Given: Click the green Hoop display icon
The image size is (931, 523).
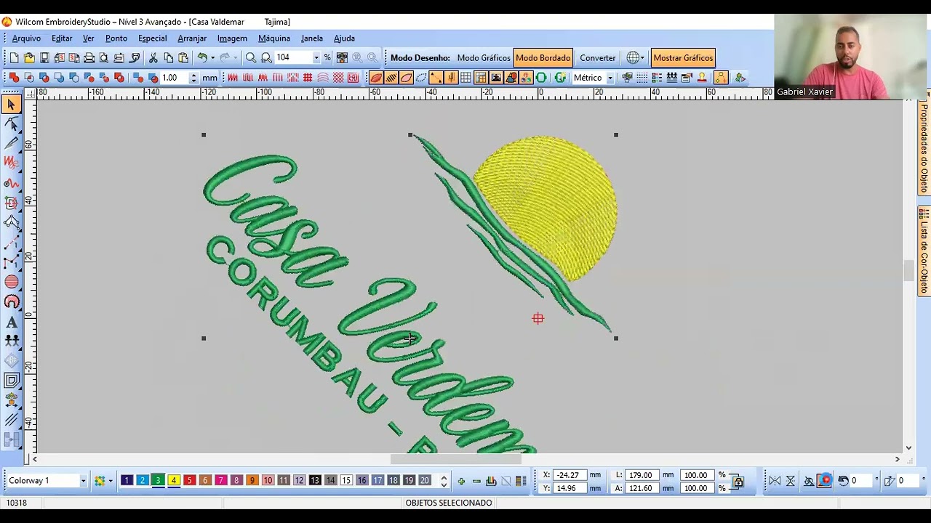Looking at the screenshot, I should click(x=541, y=78).
